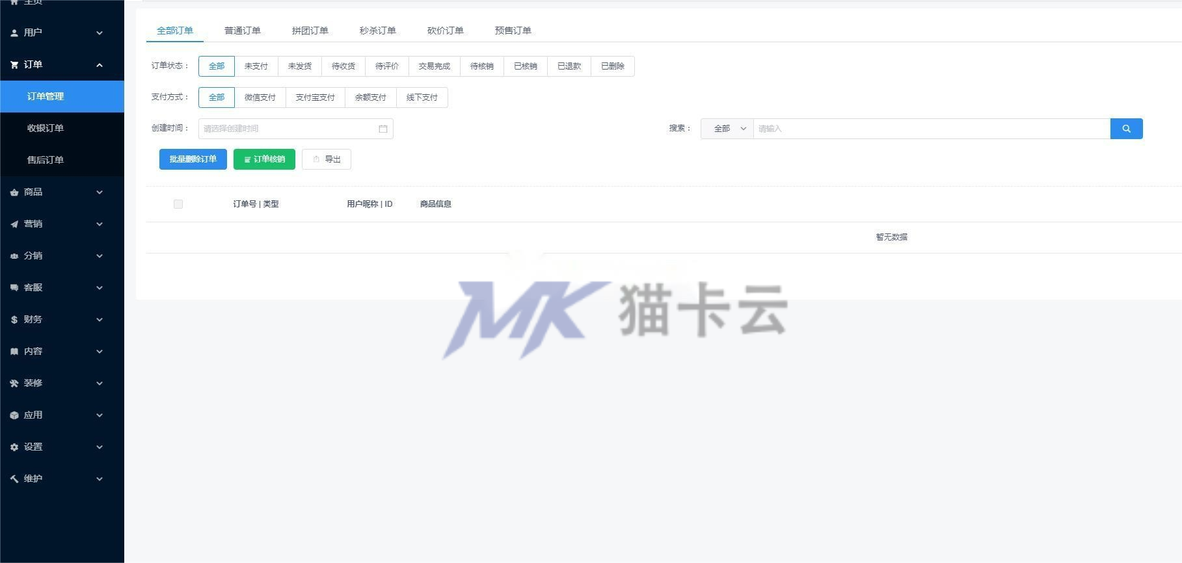Select 已核销 order status filter
Screen dimensions: 1182x563
coord(526,66)
